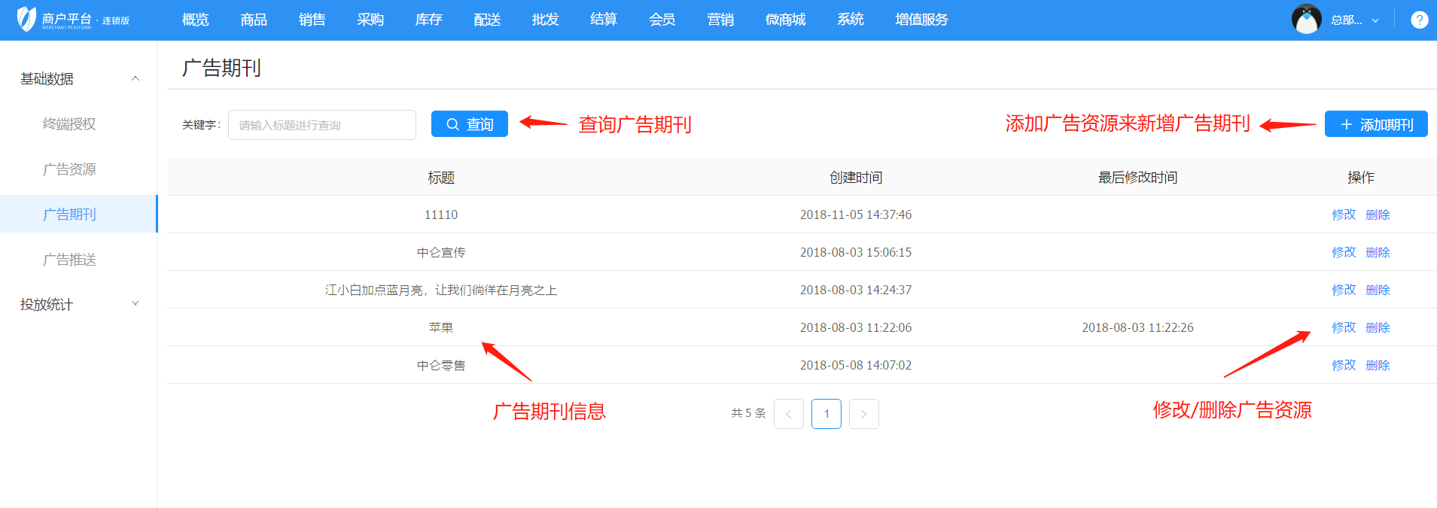The image size is (1437, 508).
Task: Go to next page arrow
Action: point(863,414)
